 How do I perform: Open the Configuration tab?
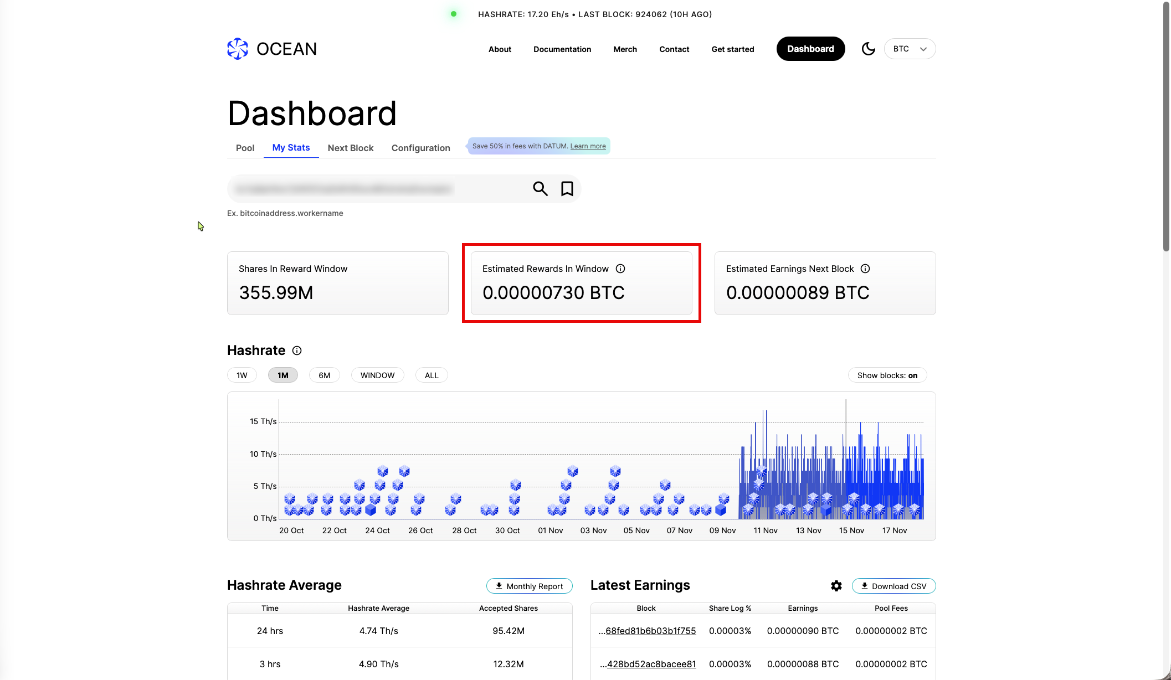click(420, 148)
